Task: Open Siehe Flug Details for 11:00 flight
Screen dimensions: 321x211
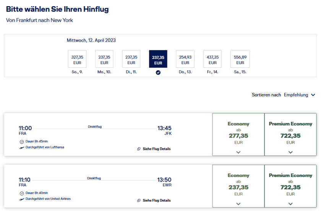Action: point(156,149)
